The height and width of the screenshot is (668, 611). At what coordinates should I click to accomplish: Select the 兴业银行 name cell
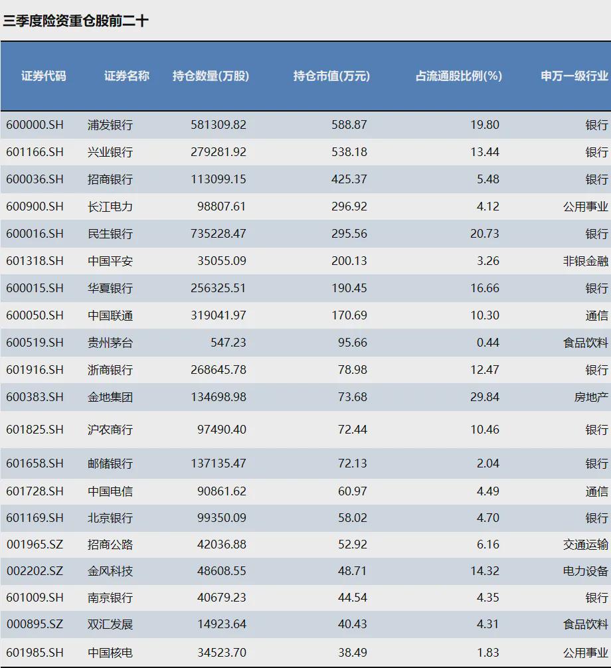click(110, 152)
